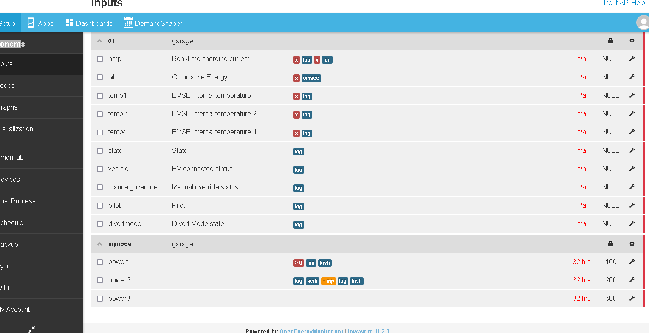Click sidebar collapse arrows icon
Viewport: 649px width, 333px height.
pyautogui.click(x=32, y=329)
